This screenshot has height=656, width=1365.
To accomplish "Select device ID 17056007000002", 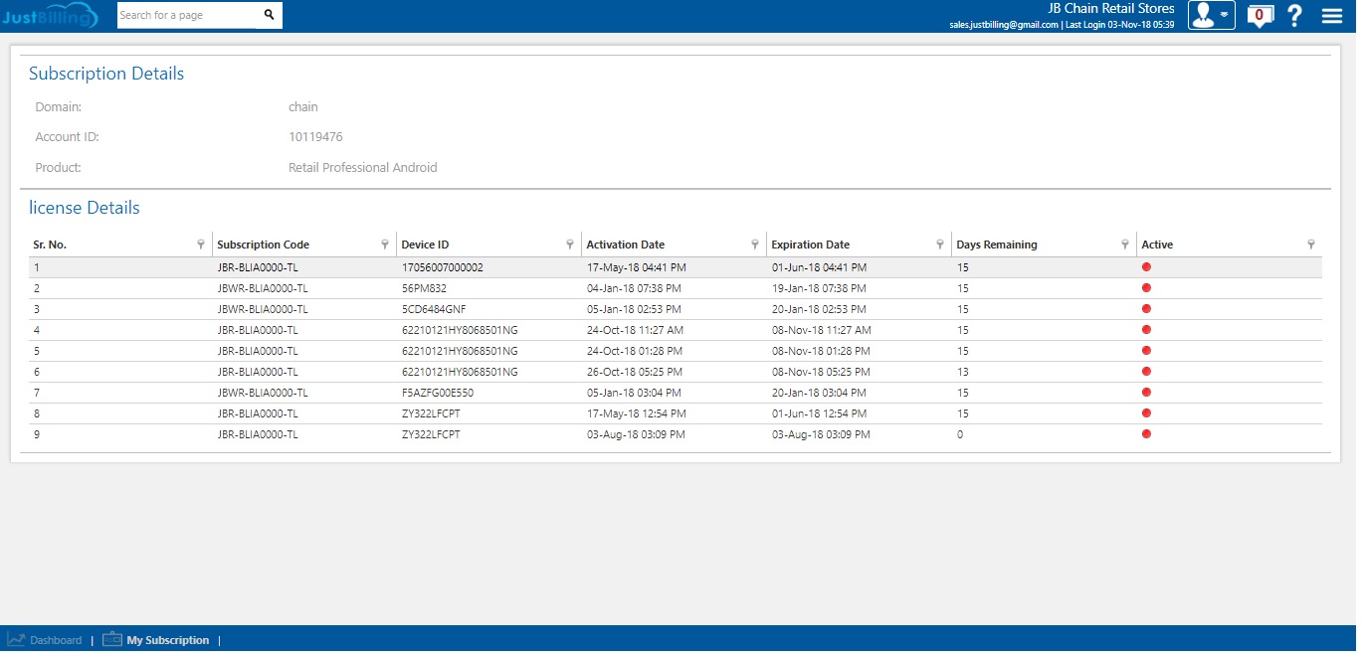I will (x=443, y=267).
